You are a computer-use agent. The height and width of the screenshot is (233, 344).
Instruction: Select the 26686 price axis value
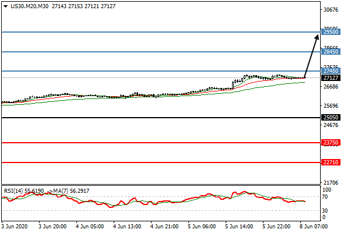[331, 87]
